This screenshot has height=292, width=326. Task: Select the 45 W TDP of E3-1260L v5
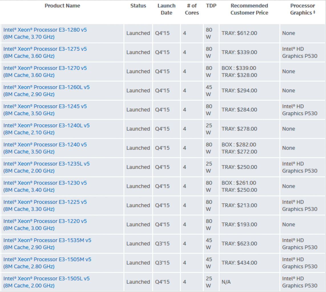pyautogui.click(x=209, y=91)
